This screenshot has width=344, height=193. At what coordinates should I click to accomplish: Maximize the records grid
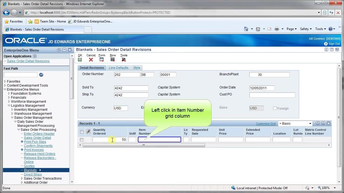pos(328,123)
